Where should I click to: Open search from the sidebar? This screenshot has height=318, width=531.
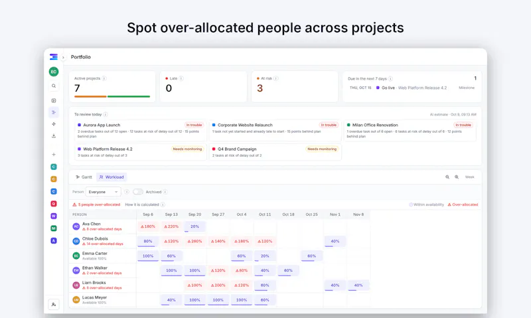[x=54, y=86]
